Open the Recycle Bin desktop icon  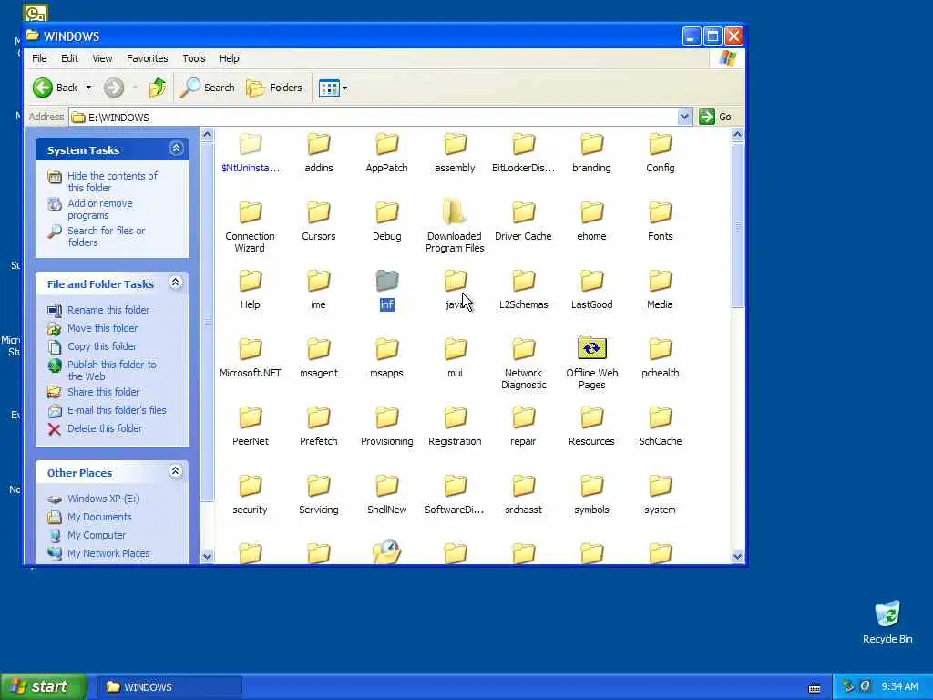(887, 623)
